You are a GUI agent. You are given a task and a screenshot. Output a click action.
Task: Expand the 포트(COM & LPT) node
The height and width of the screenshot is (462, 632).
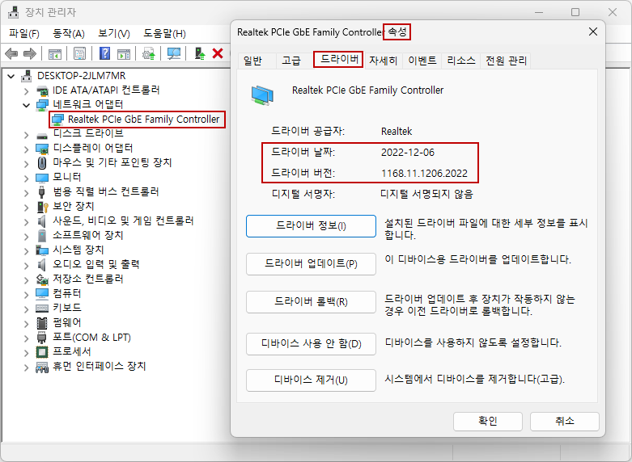(x=26, y=338)
